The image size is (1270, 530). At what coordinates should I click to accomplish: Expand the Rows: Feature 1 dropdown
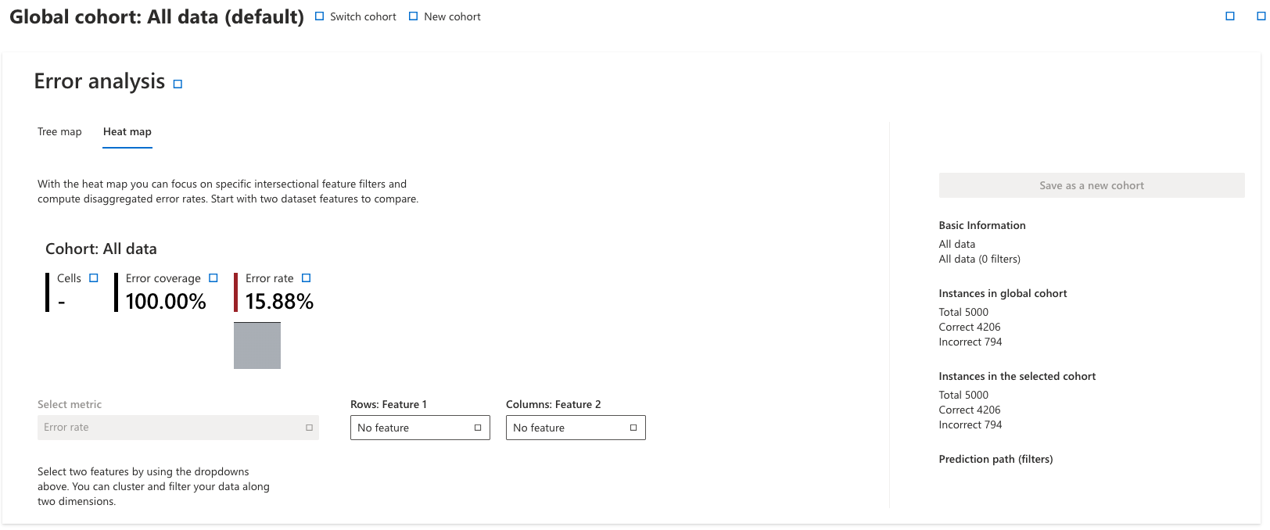click(420, 428)
